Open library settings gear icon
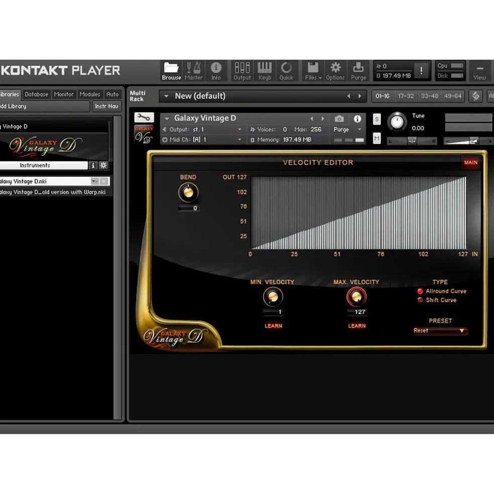This screenshot has height=494, width=494. pyautogui.click(x=103, y=166)
